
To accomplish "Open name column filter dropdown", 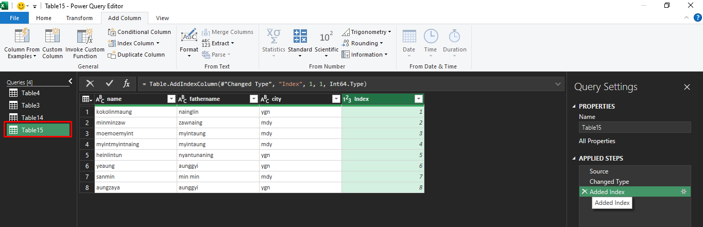I will [172, 99].
